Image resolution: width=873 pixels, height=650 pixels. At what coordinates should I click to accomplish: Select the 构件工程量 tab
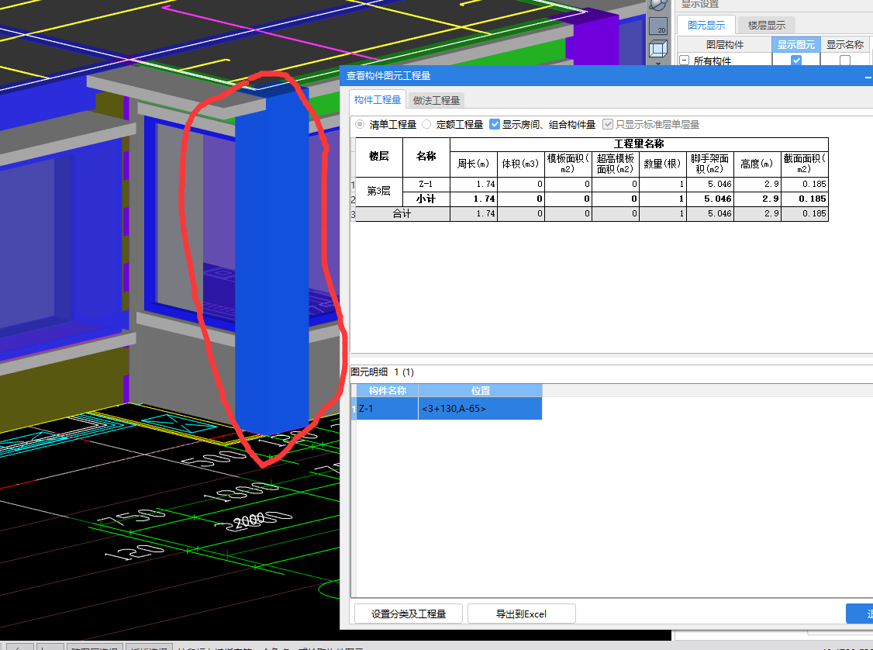(x=378, y=100)
